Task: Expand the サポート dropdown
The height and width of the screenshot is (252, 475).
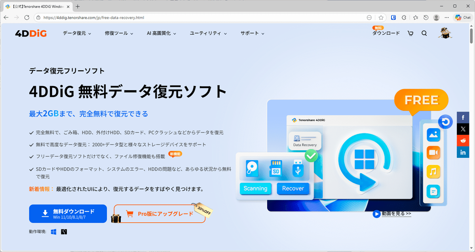Action: 251,33
